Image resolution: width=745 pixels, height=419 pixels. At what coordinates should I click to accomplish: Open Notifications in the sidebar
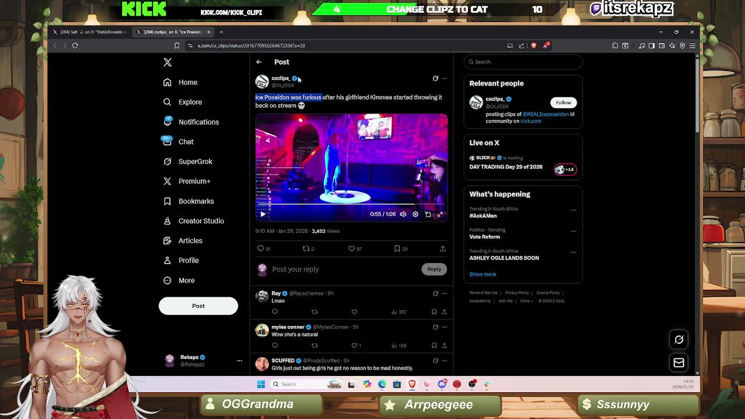191,122
